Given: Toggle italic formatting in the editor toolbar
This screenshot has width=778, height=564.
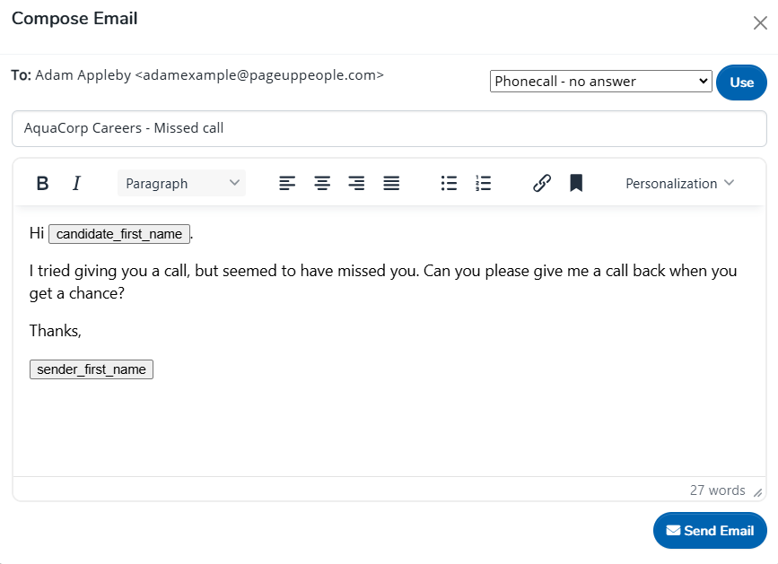Looking at the screenshot, I should click(76, 184).
